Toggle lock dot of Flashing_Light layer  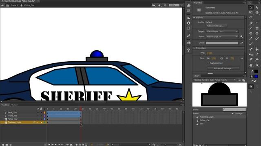coord(41,122)
